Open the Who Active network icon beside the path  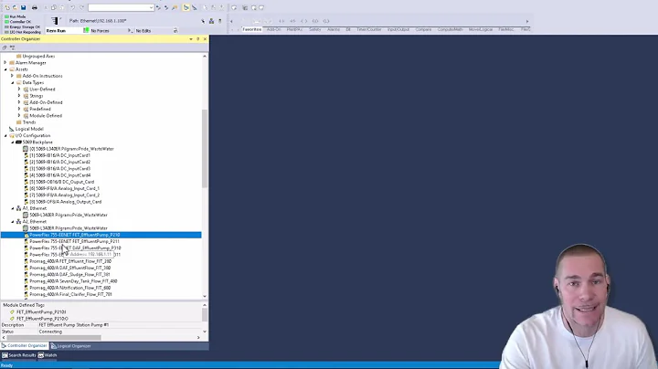pos(211,21)
